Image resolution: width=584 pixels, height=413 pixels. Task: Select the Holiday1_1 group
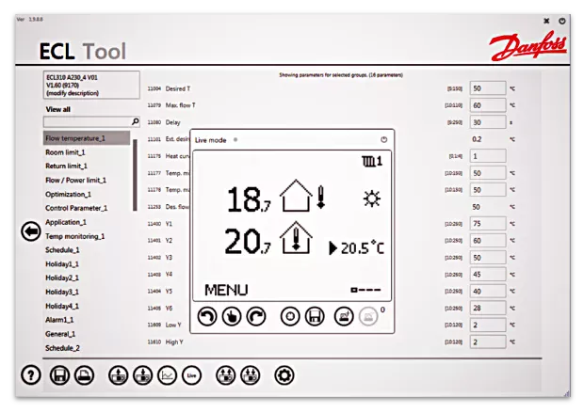click(x=62, y=264)
